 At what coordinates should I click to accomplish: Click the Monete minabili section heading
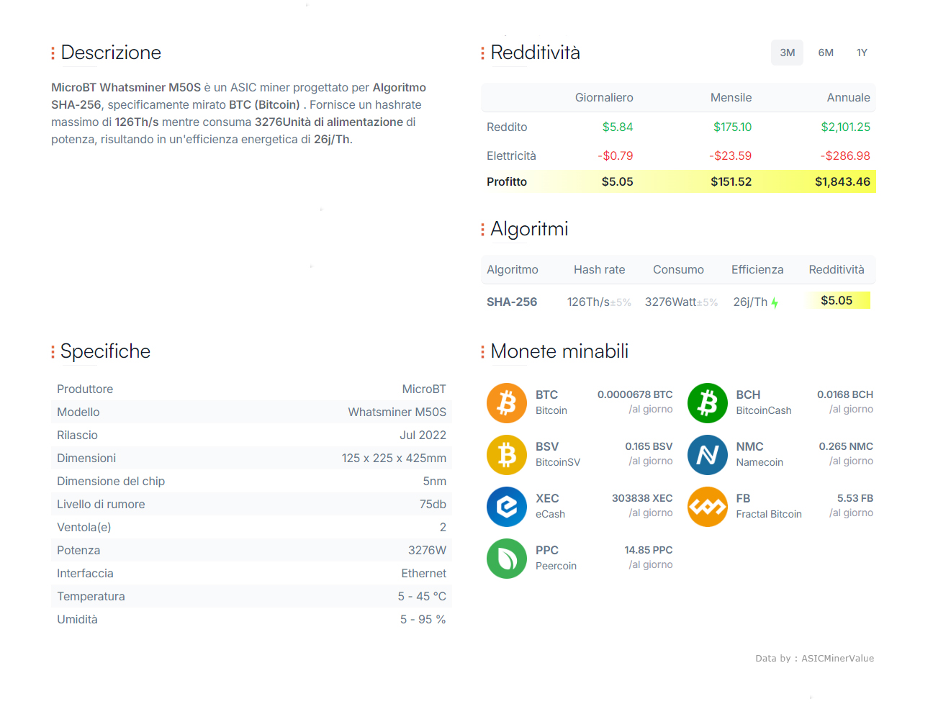559,351
